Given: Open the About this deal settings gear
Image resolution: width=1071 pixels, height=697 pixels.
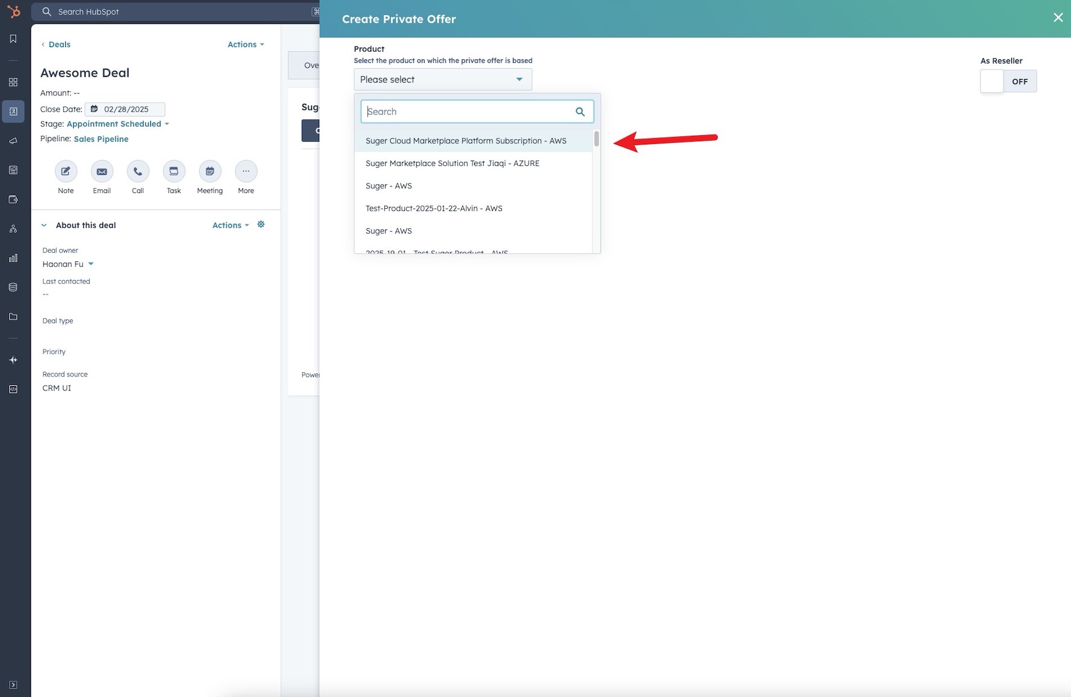Looking at the screenshot, I should [261, 224].
